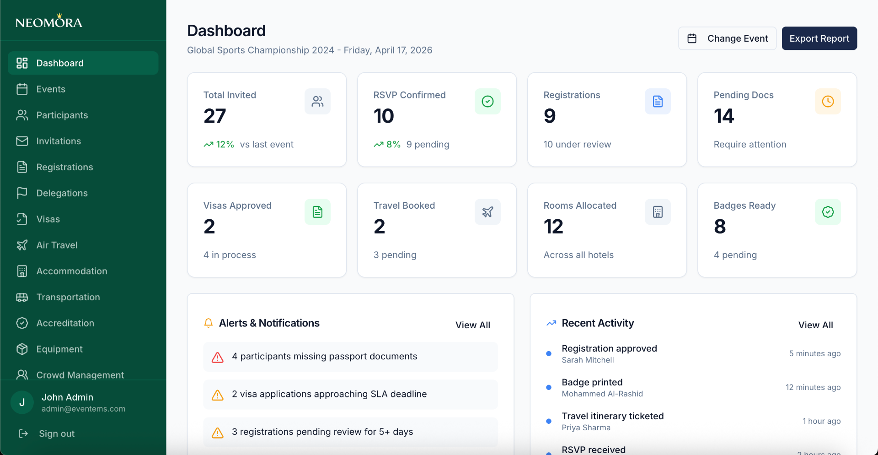Click the Export Report button
Viewport: 878px width, 455px height.
click(x=819, y=38)
